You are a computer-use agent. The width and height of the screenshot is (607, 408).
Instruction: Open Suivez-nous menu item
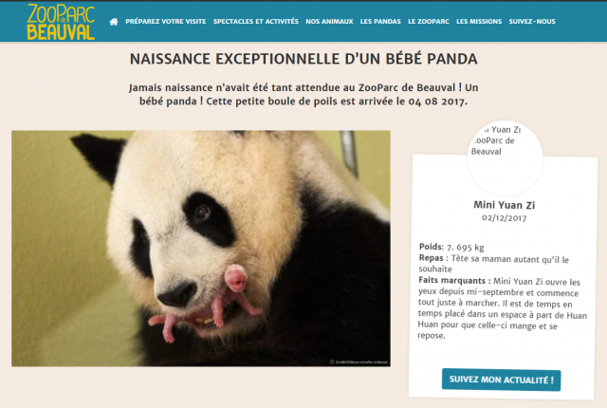532,22
